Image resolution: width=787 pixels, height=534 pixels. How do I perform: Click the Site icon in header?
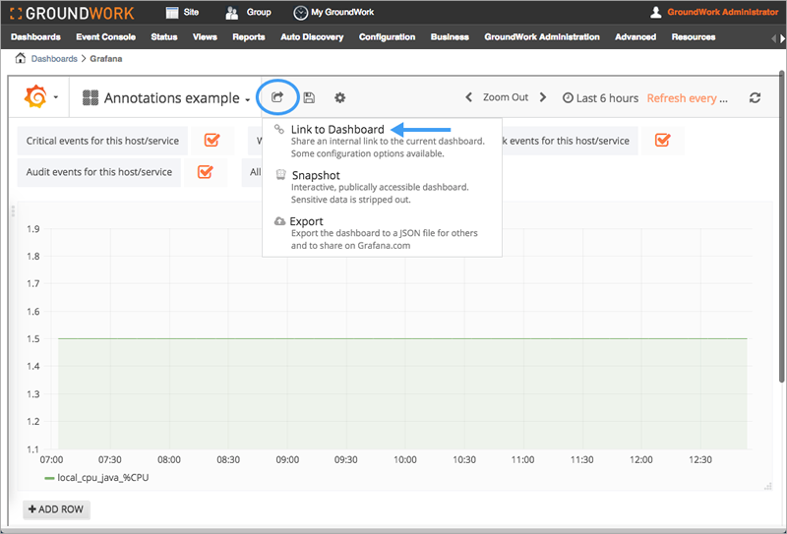tap(172, 13)
